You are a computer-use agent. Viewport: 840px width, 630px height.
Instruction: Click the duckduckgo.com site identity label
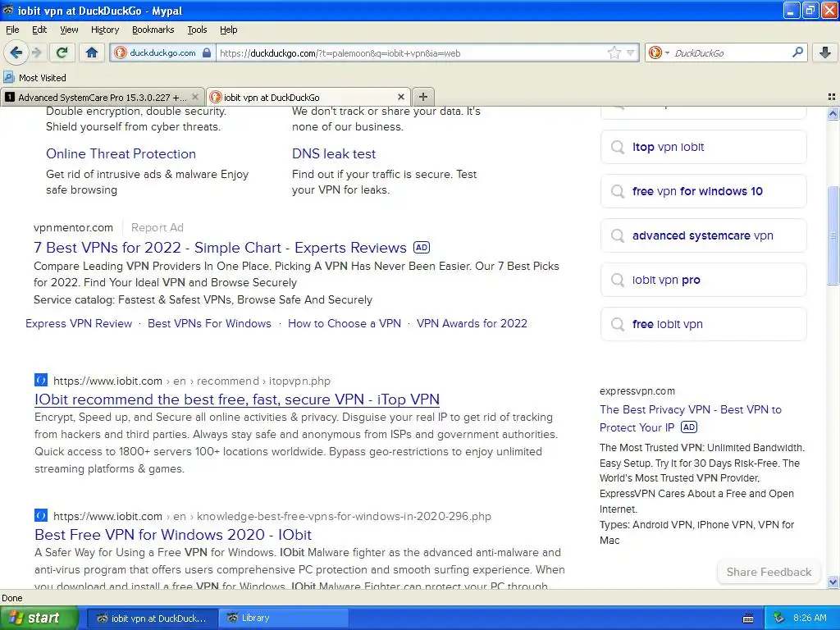pos(162,52)
